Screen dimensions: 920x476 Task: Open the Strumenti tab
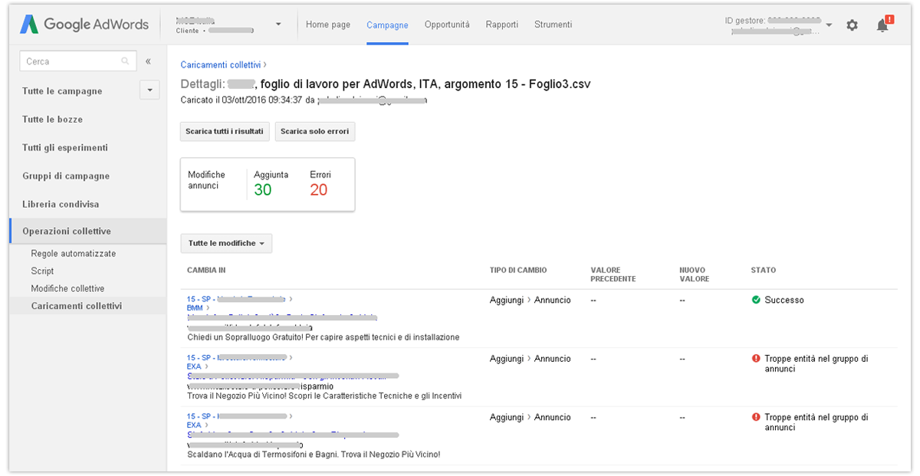click(553, 25)
